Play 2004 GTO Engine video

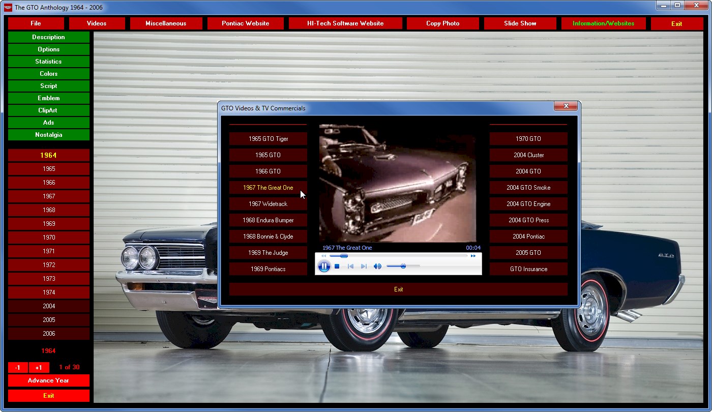[x=528, y=204]
